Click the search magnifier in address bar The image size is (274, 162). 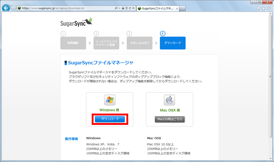click(116, 8)
